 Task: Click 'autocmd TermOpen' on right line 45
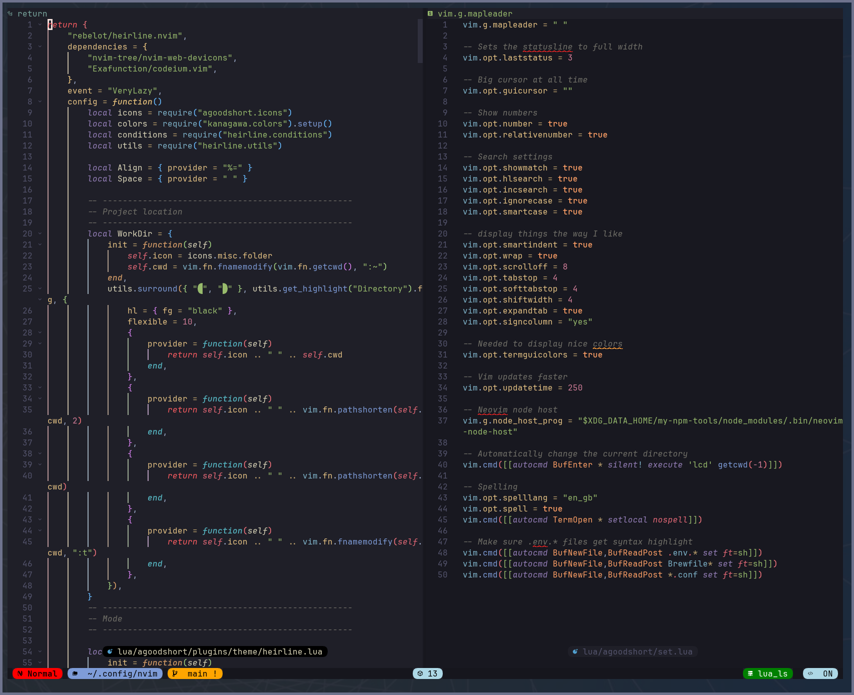(x=553, y=519)
